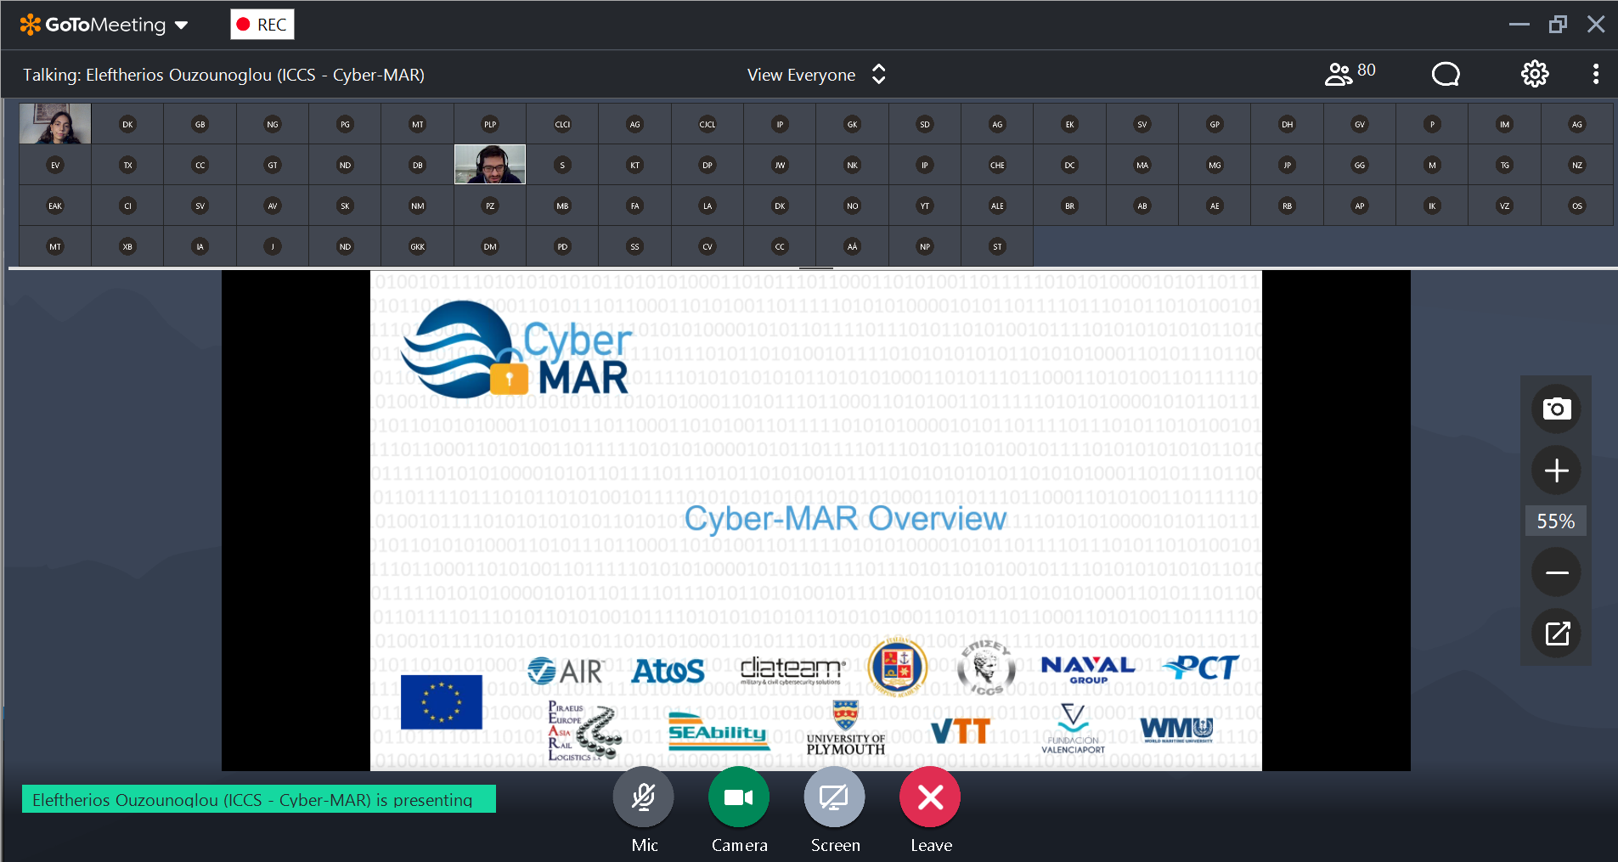This screenshot has width=1618, height=862.
Task: Click the participant tile labeled EAK
Action: click(55, 206)
